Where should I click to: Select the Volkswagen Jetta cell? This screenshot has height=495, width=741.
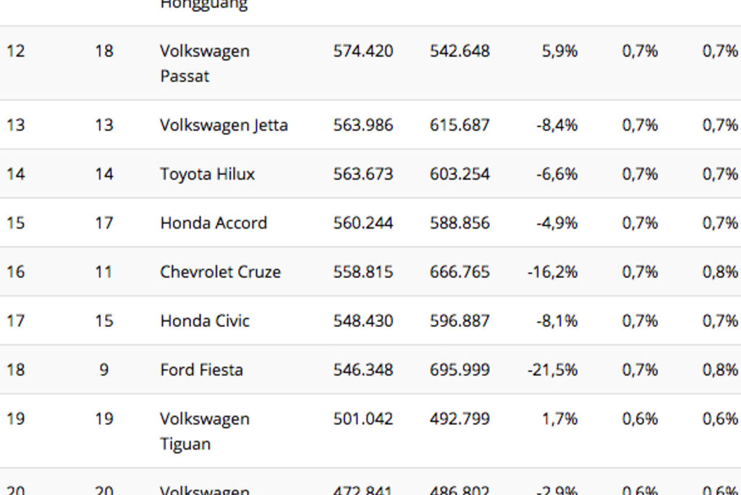224,125
